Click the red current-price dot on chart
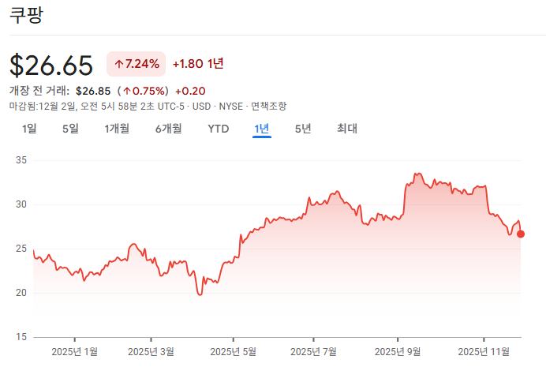 [521, 234]
